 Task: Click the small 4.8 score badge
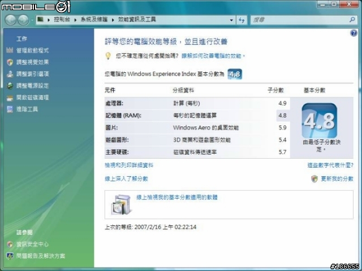[x=235, y=74]
